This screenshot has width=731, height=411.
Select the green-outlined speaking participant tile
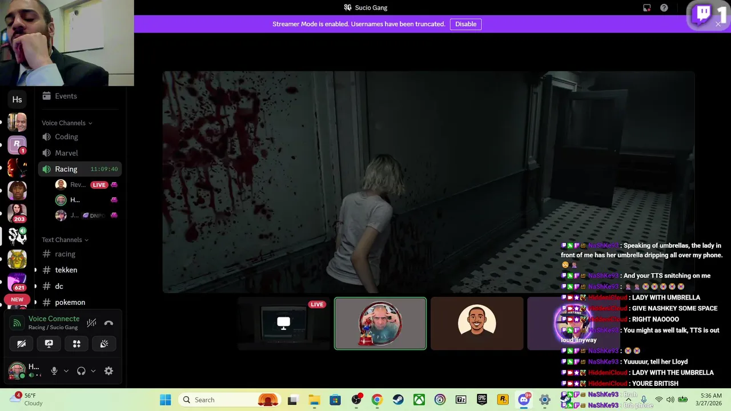point(380,323)
